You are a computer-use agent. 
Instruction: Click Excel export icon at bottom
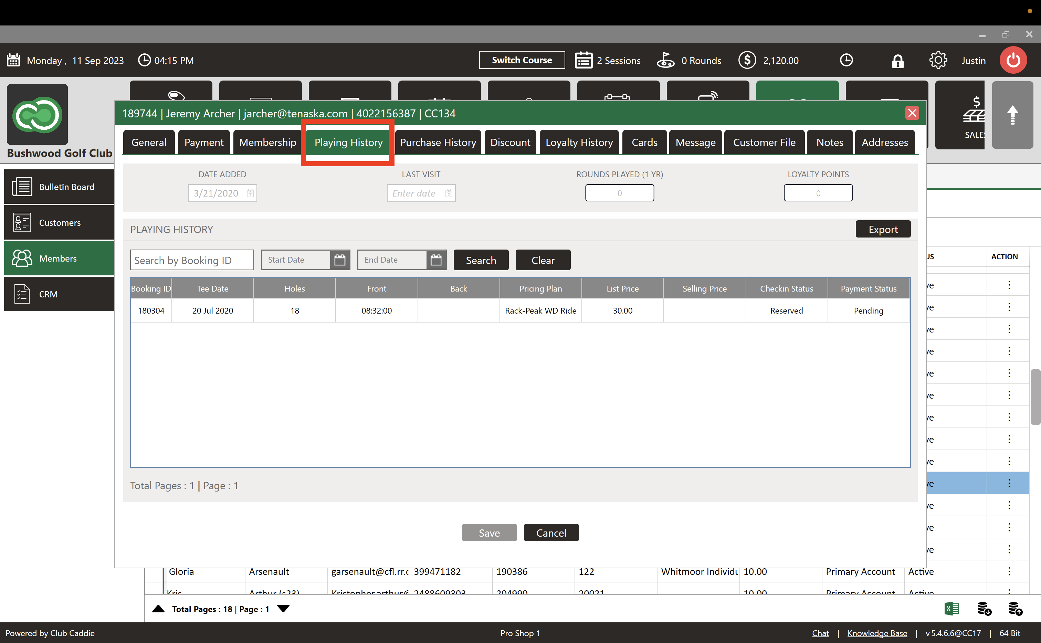coord(952,609)
